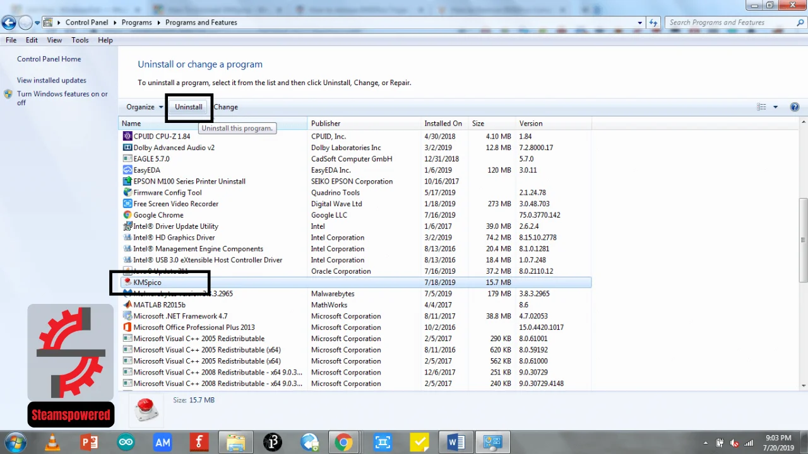808x454 pixels.
Task: Click the Firmware Config Tool icon
Action: [128, 192]
